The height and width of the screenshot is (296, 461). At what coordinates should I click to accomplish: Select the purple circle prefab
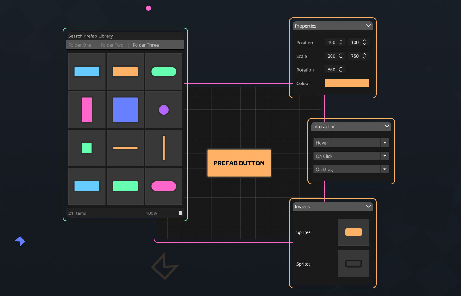tap(163, 110)
